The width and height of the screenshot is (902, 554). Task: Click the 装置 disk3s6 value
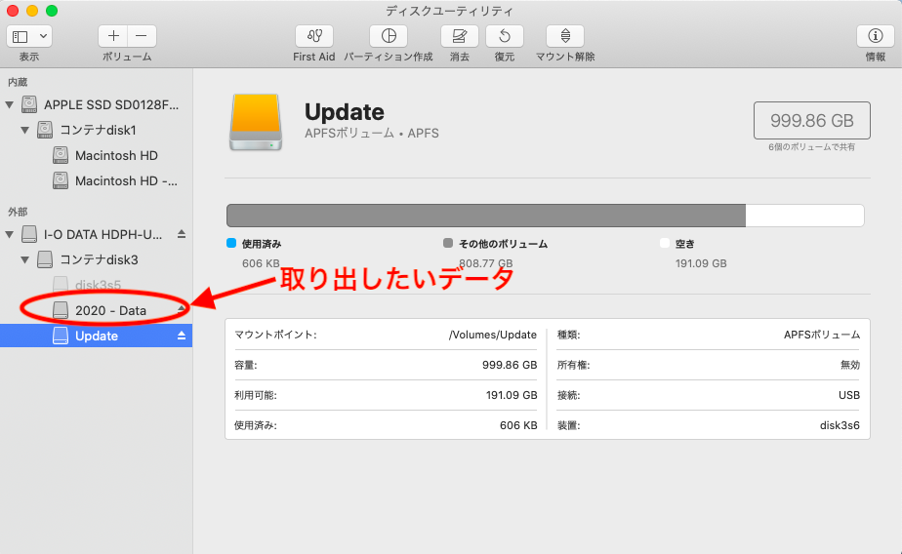pyautogui.click(x=840, y=426)
